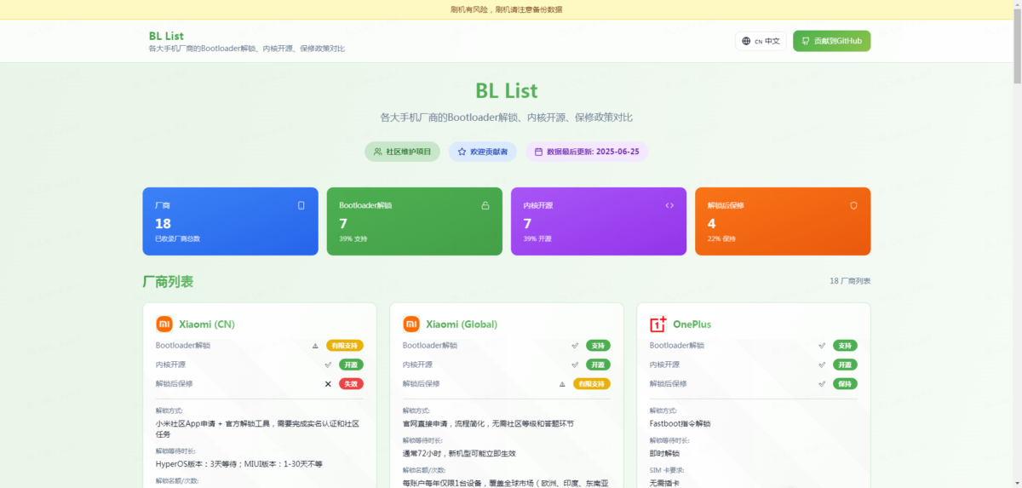Click the large BL List page title
Image resolution: width=1022 pixels, height=488 pixels.
click(x=507, y=90)
